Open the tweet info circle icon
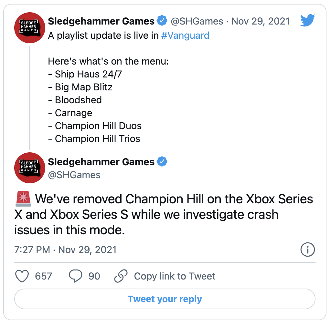Image resolution: width=331 pixels, height=326 pixels. 308,250
